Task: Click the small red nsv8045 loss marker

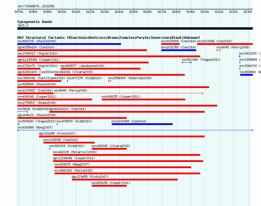Action: [x=219, y=50]
